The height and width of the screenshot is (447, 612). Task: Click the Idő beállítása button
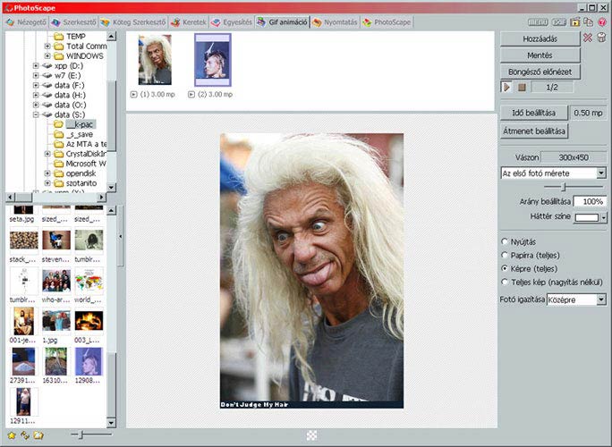pyautogui.click(x=534, y=113)
